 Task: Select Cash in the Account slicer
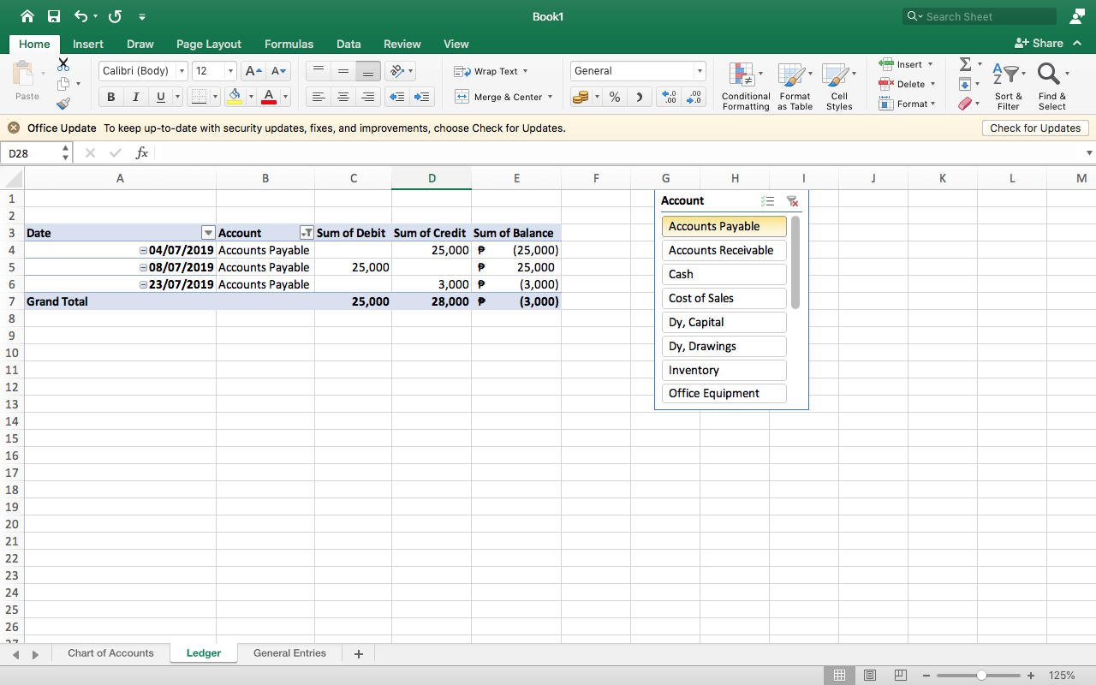pyautogui.click(x=724, y=274)
